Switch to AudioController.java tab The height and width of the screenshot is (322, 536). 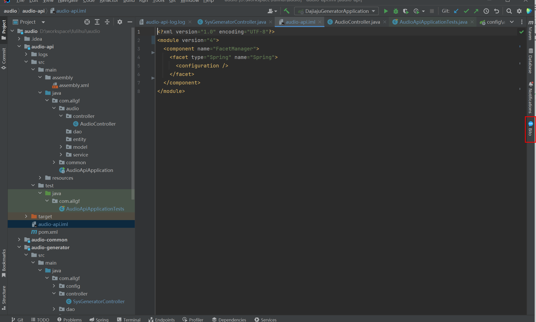click(357, 22)
